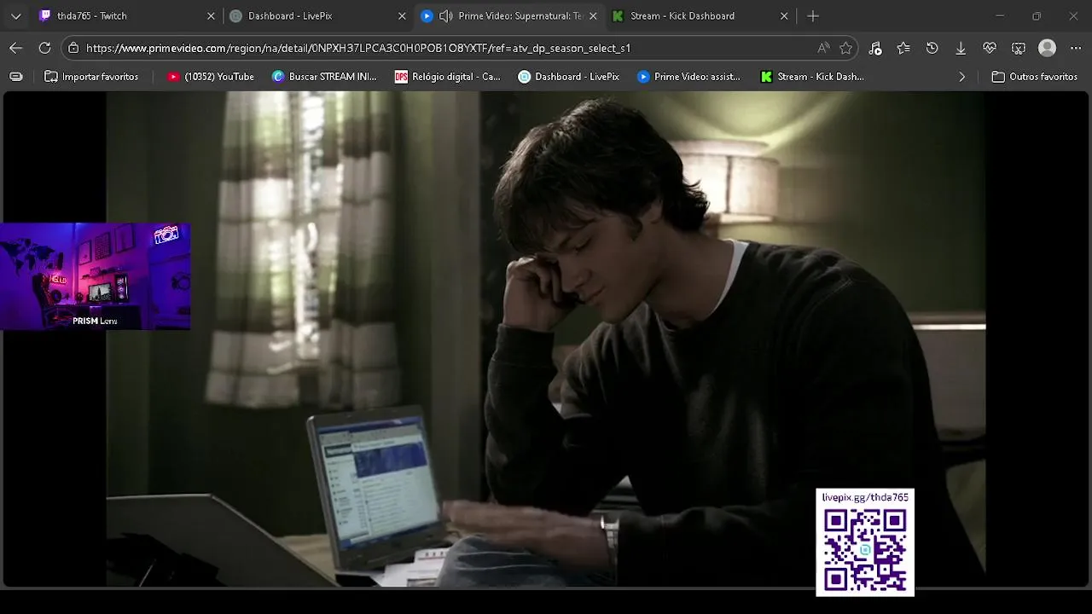Open a new browser tab
This screenshot has height=614, width=1092.
tap(813, 15)
